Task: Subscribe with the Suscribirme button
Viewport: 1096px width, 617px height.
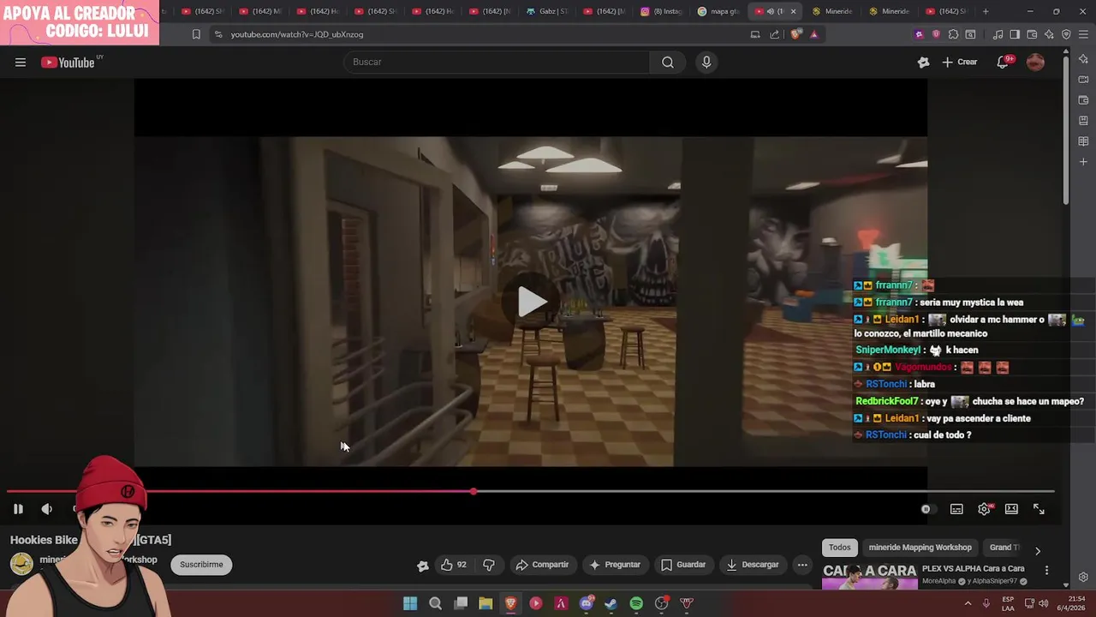Action: point(201,565)
